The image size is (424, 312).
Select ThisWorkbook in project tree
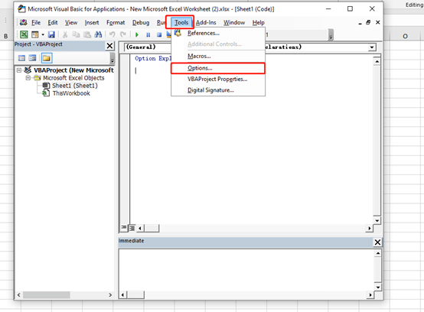click(x=71, y=93)
